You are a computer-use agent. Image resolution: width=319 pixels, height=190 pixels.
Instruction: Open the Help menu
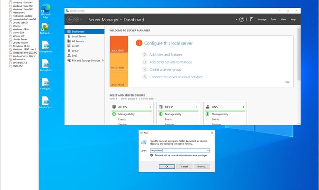tap(293, 20)
